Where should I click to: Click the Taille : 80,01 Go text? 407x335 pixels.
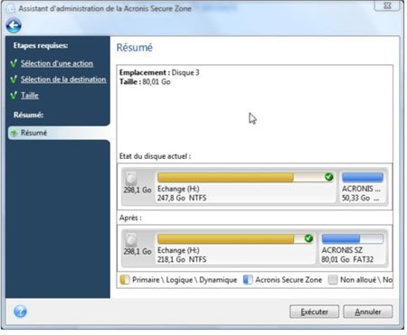coord(145,82)
